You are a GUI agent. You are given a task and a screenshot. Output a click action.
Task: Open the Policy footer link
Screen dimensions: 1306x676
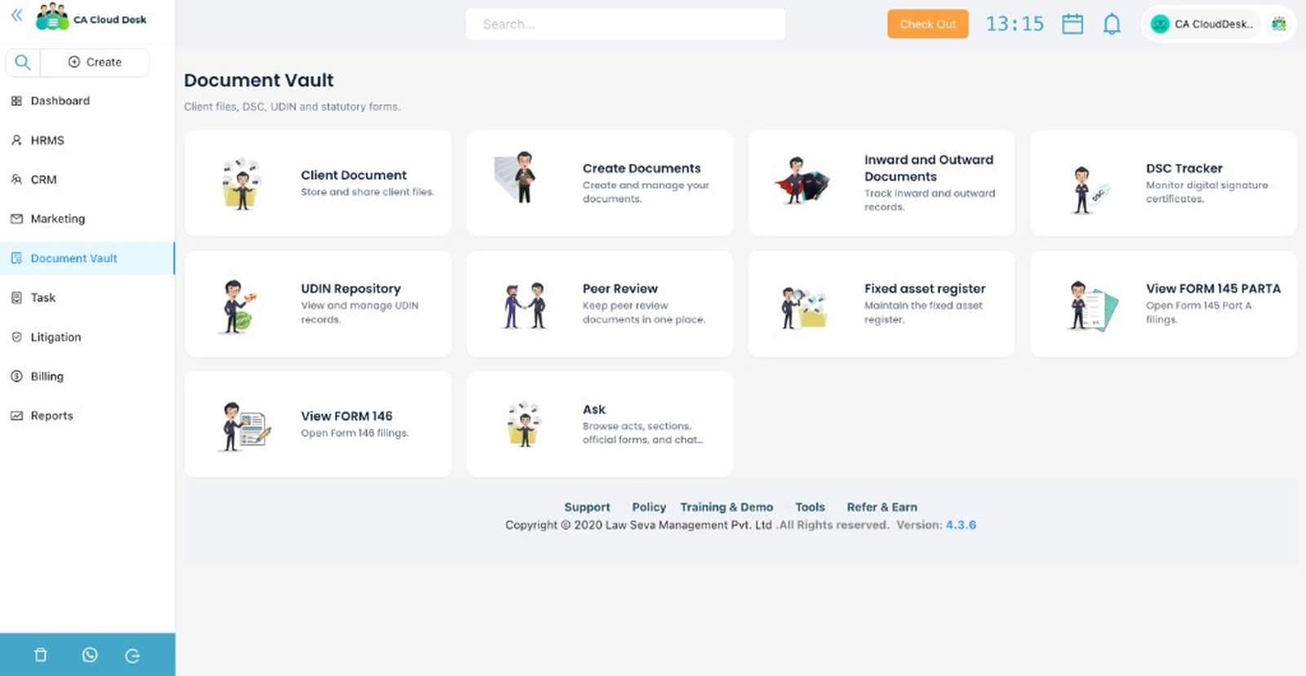(649, 507)
